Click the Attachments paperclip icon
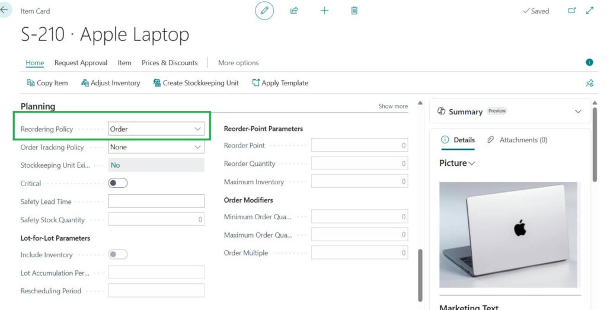607x310 pixels. pyautogui.click(x=490, y=140)
